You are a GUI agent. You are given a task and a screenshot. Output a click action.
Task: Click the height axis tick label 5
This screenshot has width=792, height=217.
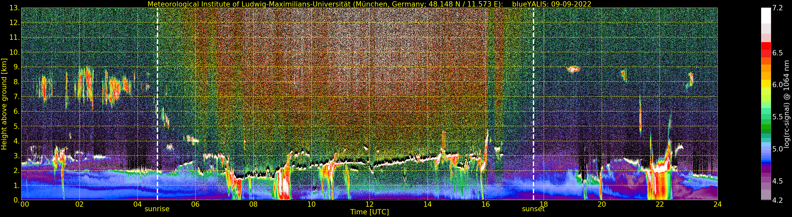17,126
